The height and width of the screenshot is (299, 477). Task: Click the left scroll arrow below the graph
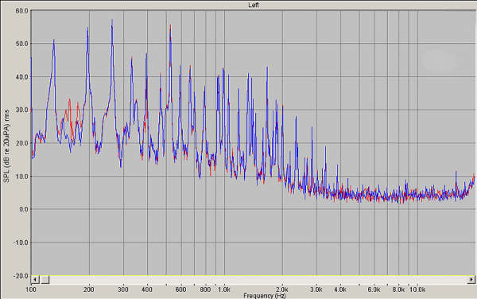(x=35, y=280)
